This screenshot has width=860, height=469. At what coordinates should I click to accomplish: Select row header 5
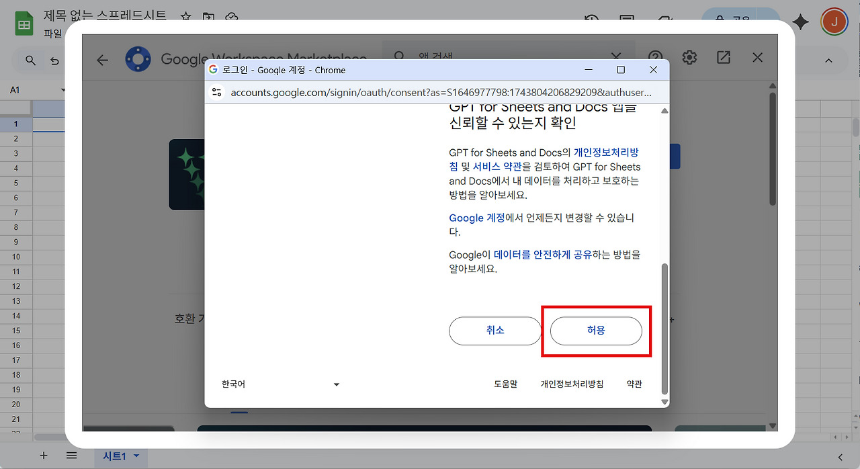point(15,183)
